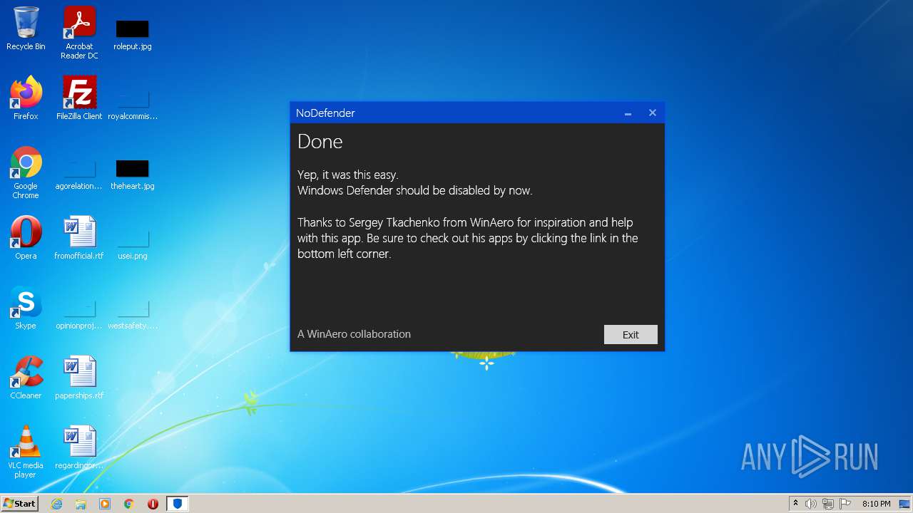Open the A WinAero collaboration link
Screen dimensions: 913x513
(354, 334)
